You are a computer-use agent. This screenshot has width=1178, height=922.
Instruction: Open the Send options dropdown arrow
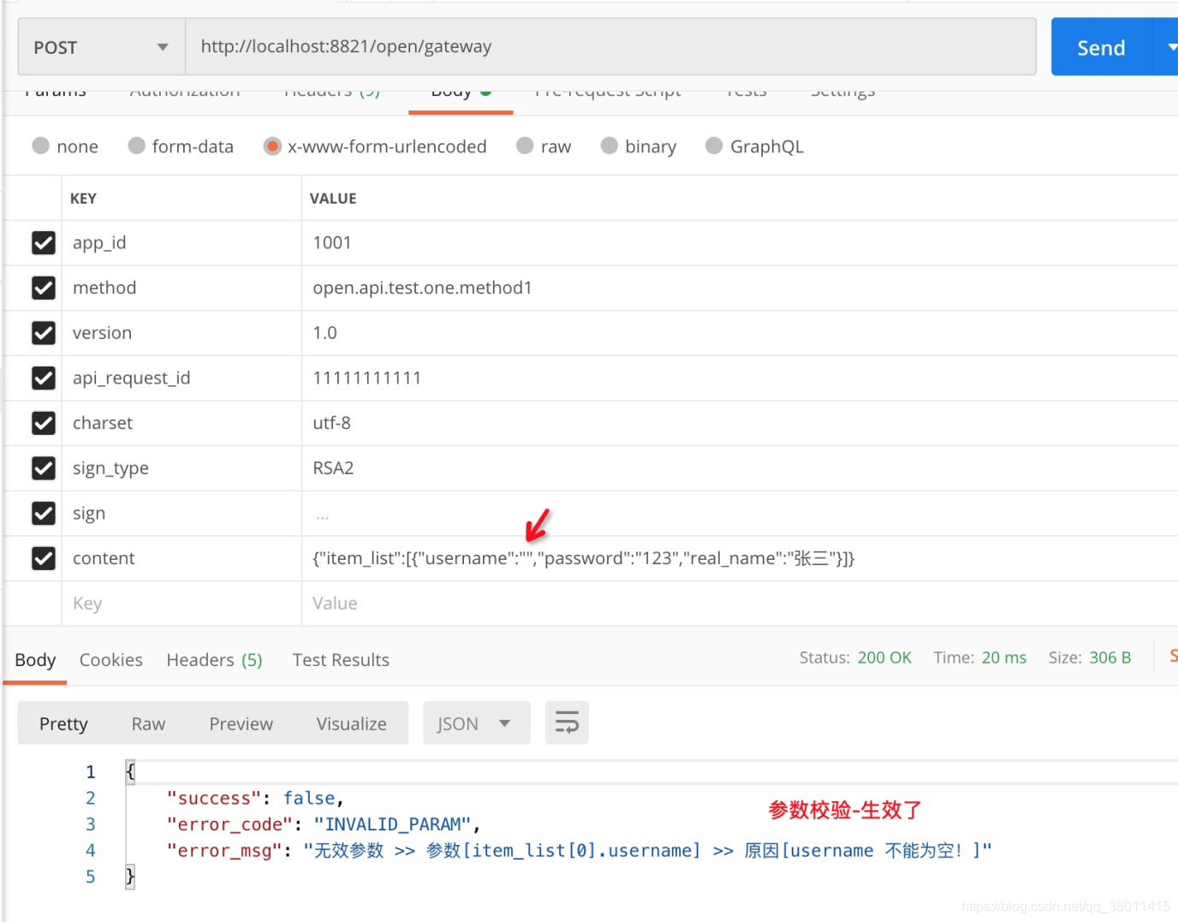[1169, 47]
